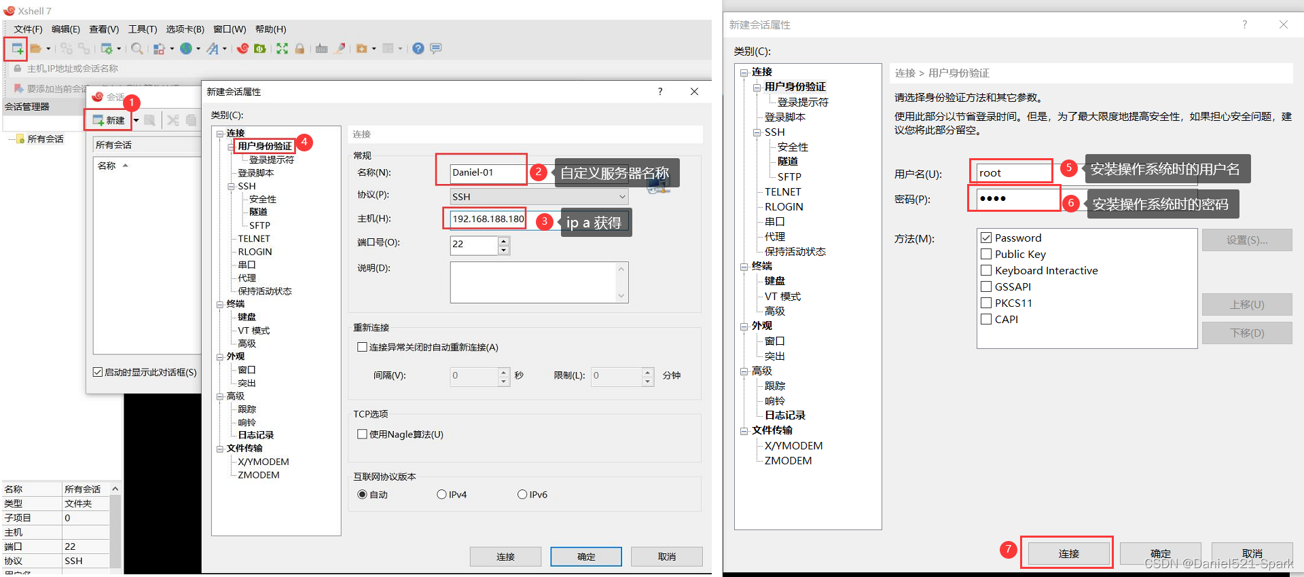
Task: Toggle the Password method checkbox
Action: [x=986, y=238]
